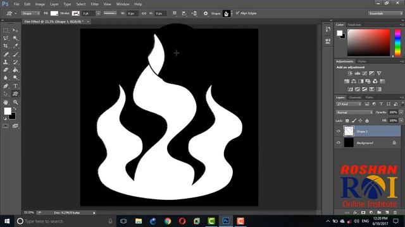
Task: Toggle Quick Mask mode
Action: click(x=6, y=126)
